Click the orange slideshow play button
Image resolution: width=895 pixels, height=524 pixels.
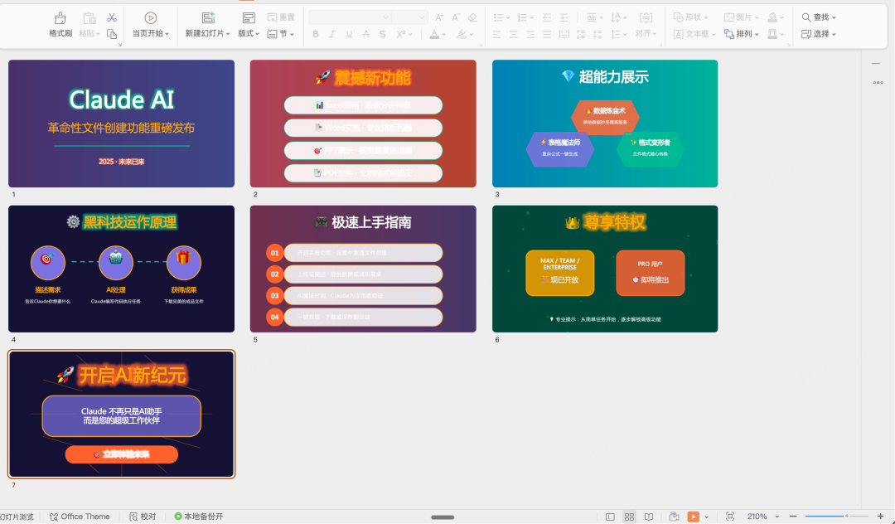pos(693,517)
